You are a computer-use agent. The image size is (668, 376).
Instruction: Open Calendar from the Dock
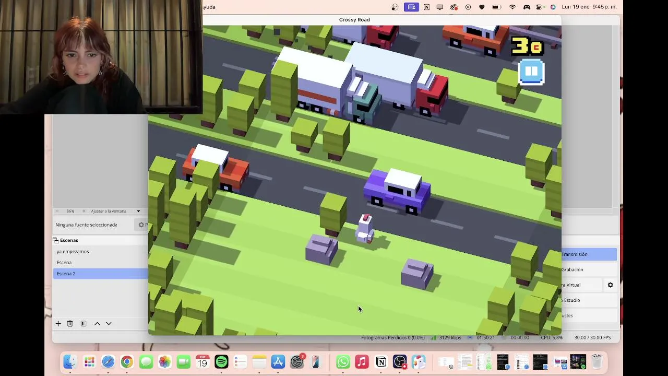pos(202,362)
